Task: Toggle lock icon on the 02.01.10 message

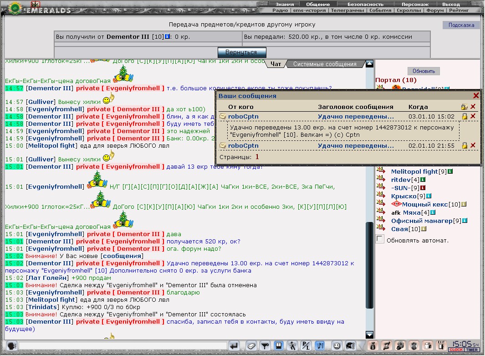Action: point(464,145)
